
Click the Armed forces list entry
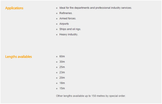coord(68,19)
